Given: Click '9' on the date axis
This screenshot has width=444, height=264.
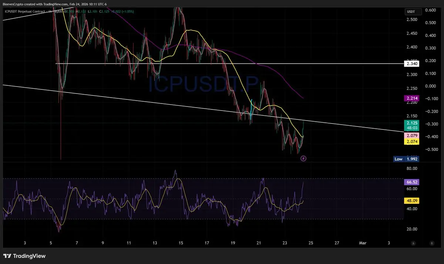Looking at the screenshot, I should click(x=102, y=243).
